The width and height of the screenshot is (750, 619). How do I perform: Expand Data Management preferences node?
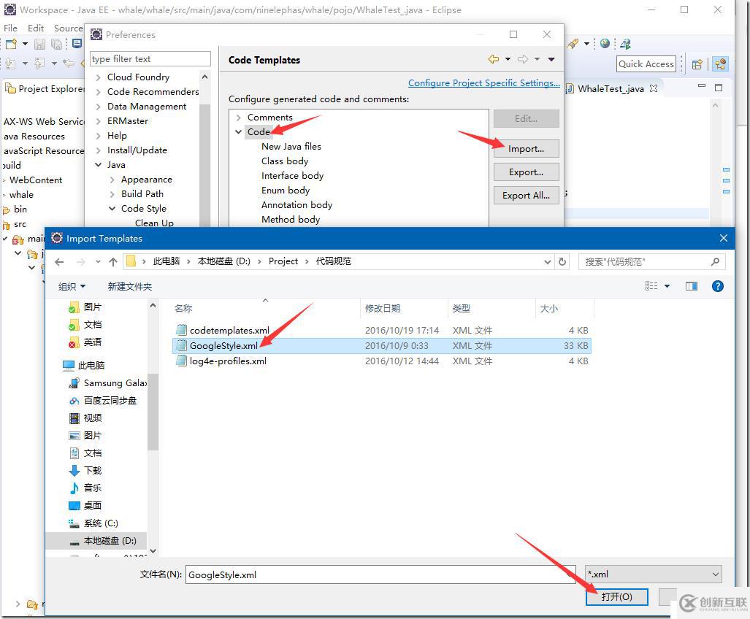tap(98, 107)
